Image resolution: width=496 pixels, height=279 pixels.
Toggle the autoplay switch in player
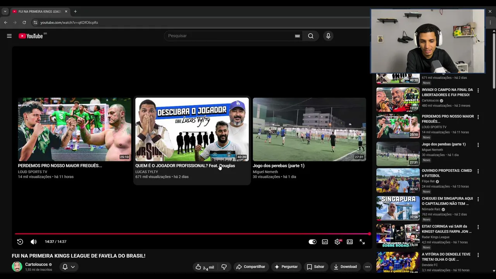click(312, 242)
